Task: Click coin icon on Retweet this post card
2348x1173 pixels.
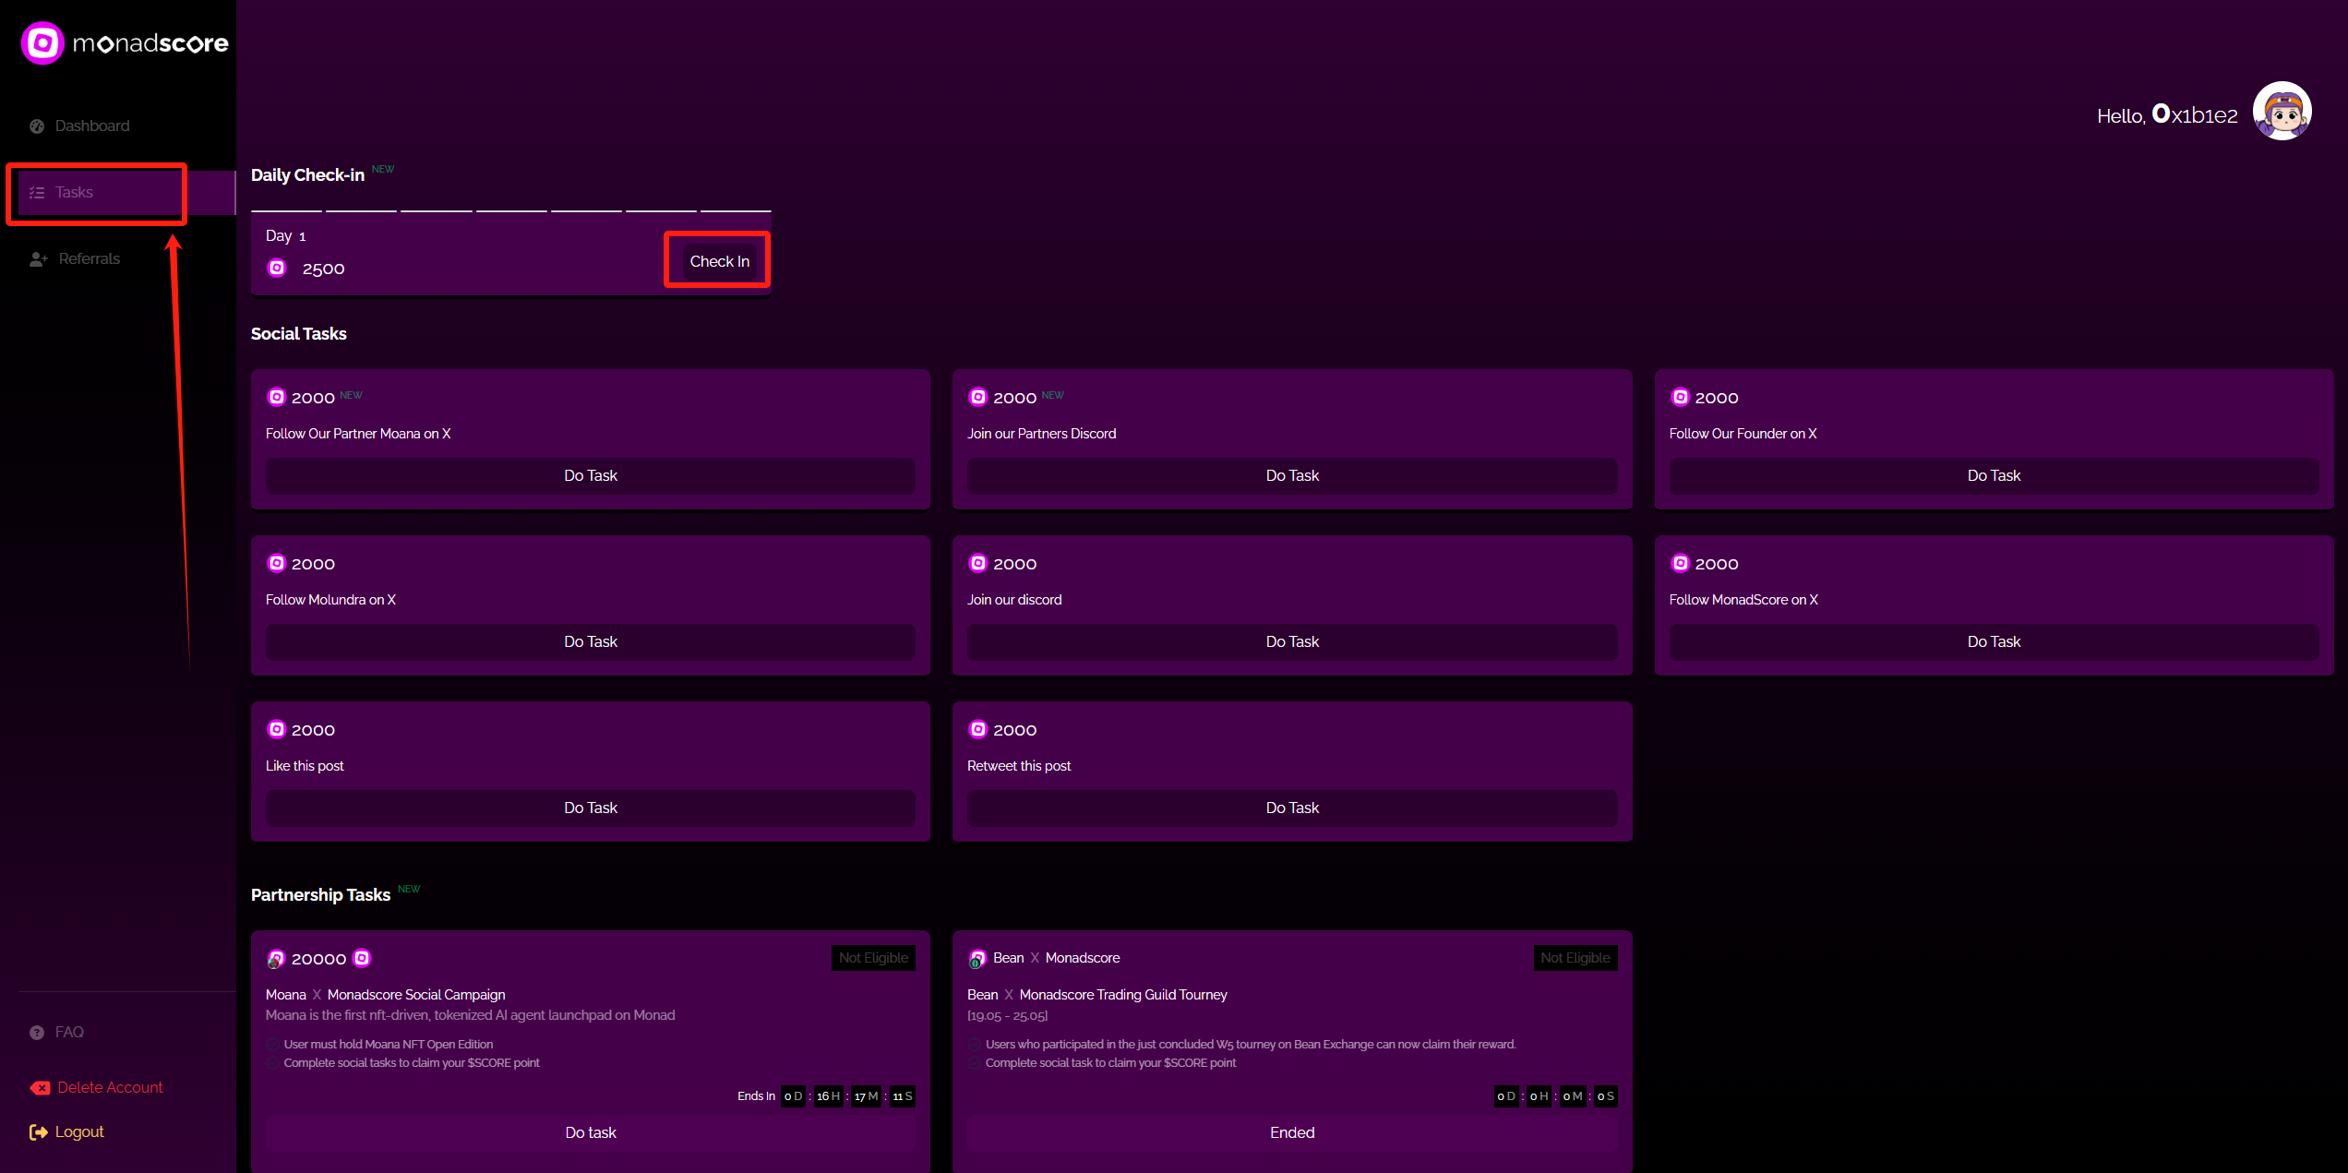Action: 977,729
